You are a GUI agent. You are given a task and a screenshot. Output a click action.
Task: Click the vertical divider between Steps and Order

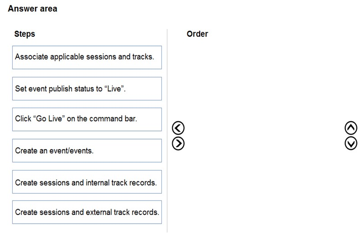(x=167, y=130)
